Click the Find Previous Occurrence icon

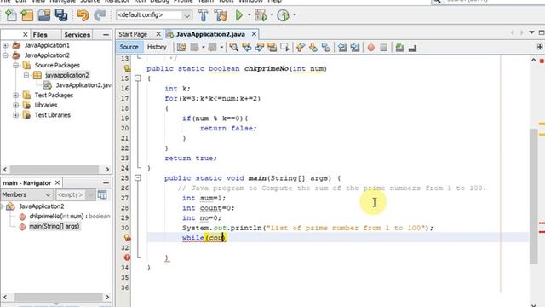[x=247, y=48]
